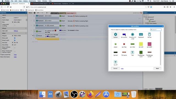
Task: Collapse the Mouse event block arrow
Action: (33, 36)
